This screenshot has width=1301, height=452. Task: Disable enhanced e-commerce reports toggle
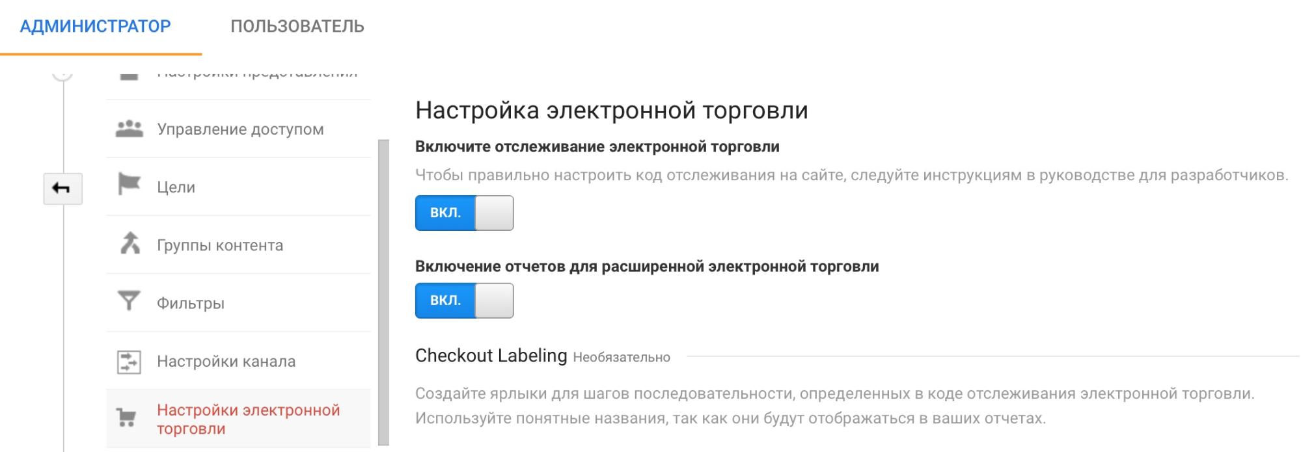[464, 300]
